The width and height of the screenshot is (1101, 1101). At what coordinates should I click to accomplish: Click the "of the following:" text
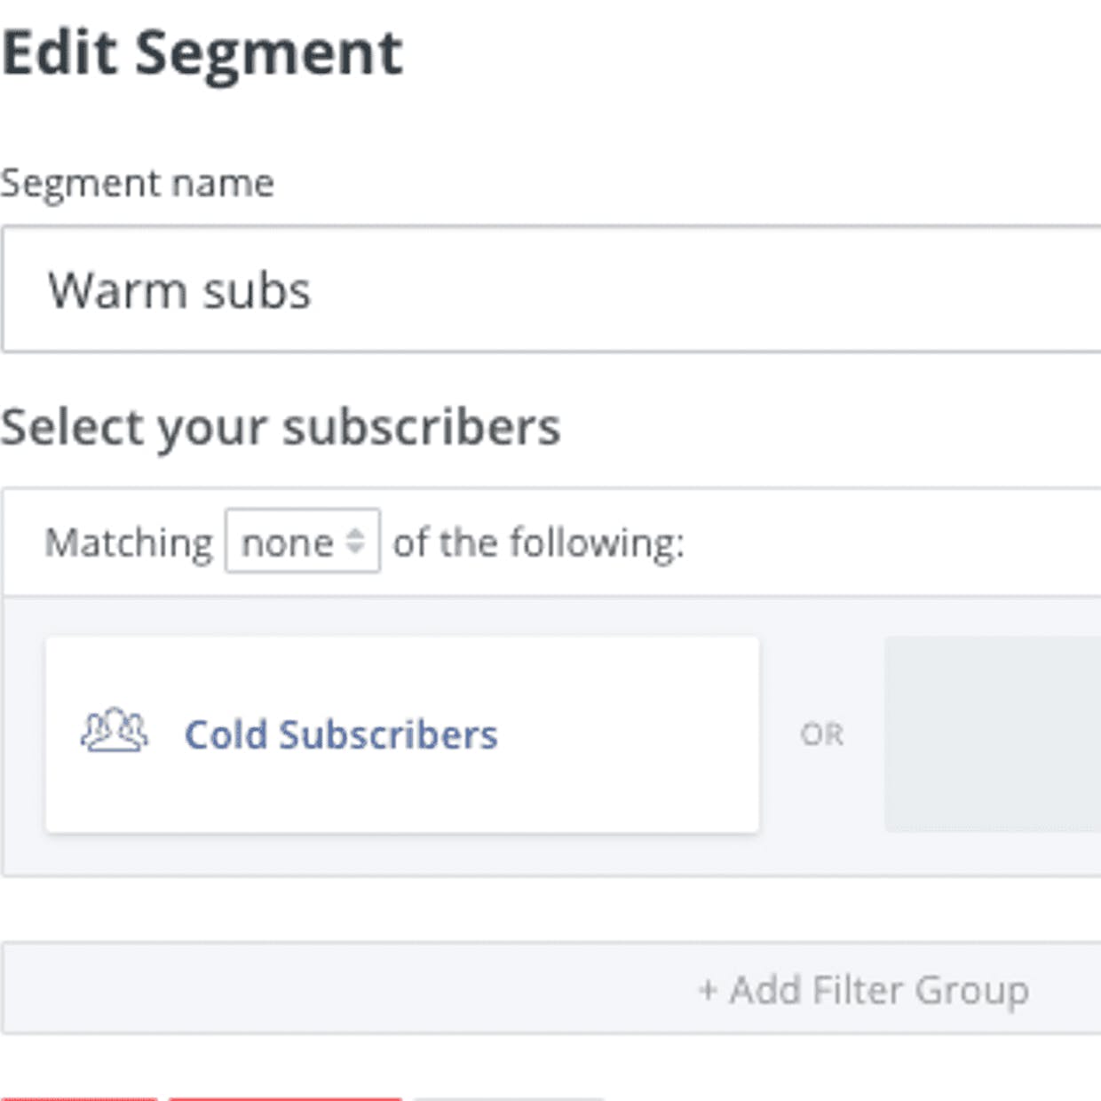(538, 542)
